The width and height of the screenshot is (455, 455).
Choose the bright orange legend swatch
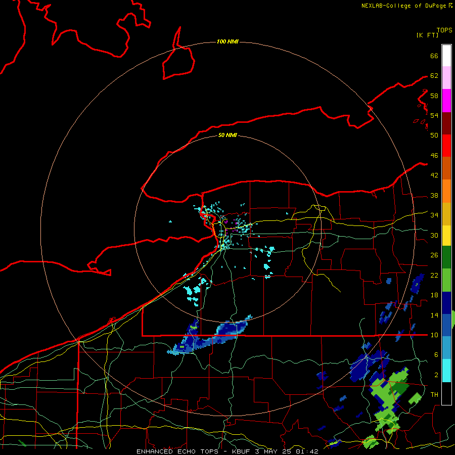(446, 191)
